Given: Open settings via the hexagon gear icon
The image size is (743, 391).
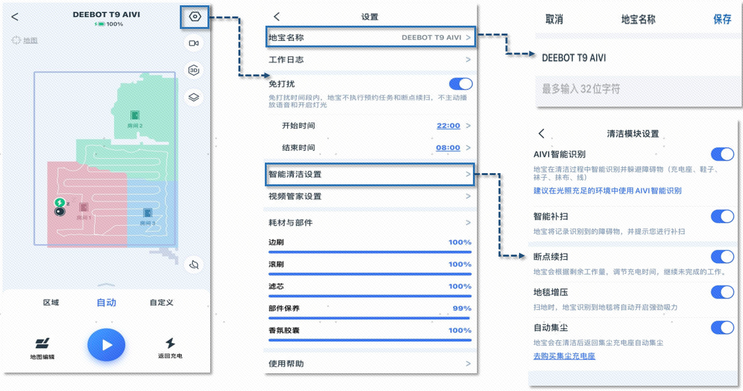Looking at the screenshot, I should click(x=194, y=17).
